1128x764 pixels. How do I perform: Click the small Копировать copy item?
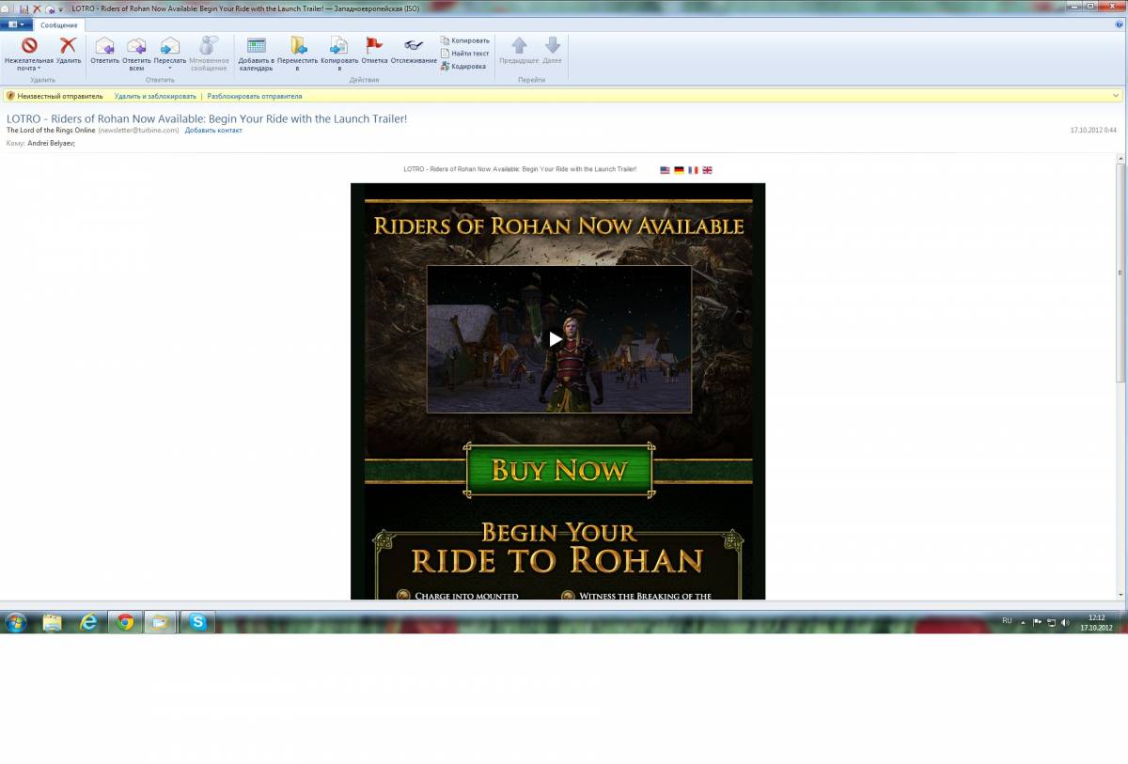(464, 40)
